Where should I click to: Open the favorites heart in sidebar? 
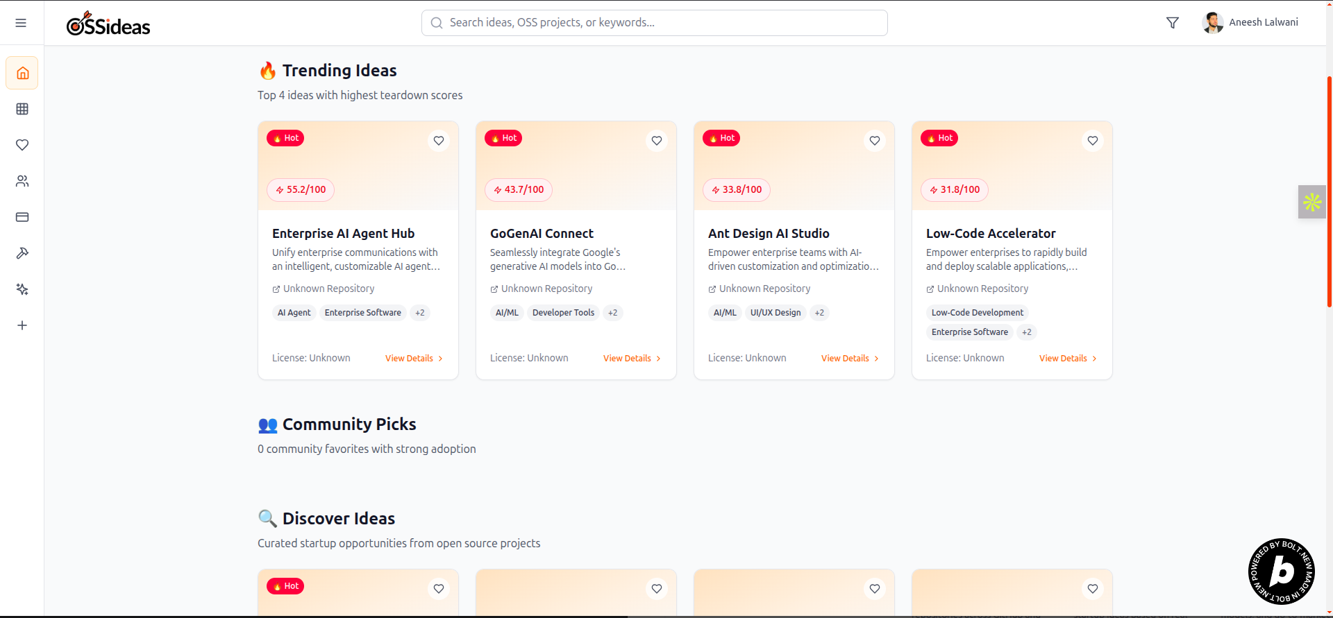22,145
